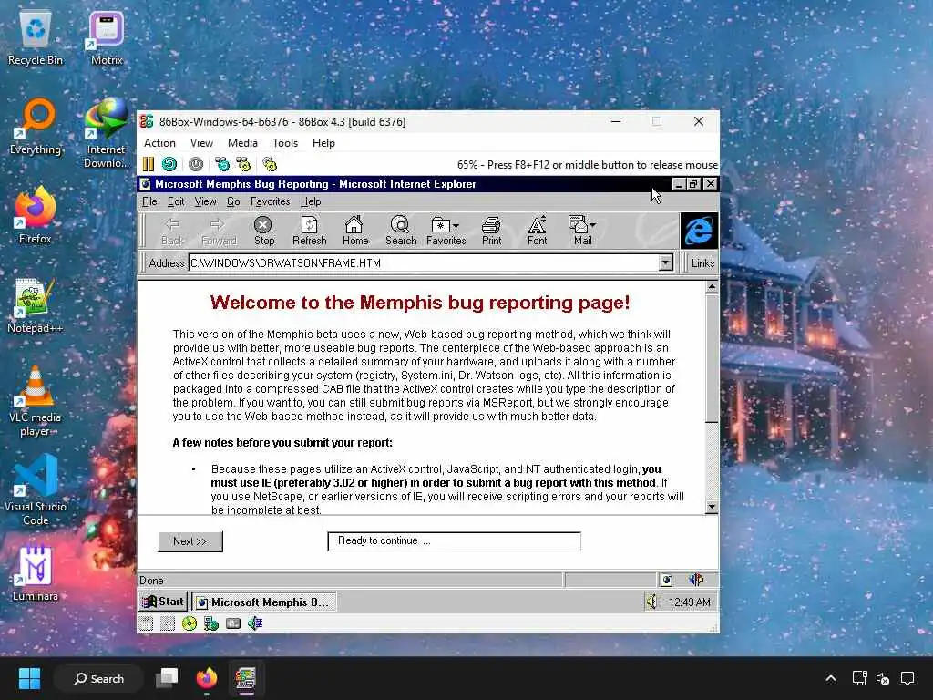The width and height of the screenshot is (933, 700).
Task: Open Recycle Bin on desktop
Action: tap(36, 36)
